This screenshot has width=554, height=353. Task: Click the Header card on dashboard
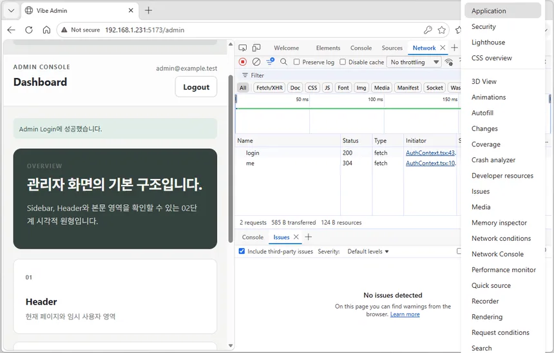pyautogui.click(x=115, y=296)
